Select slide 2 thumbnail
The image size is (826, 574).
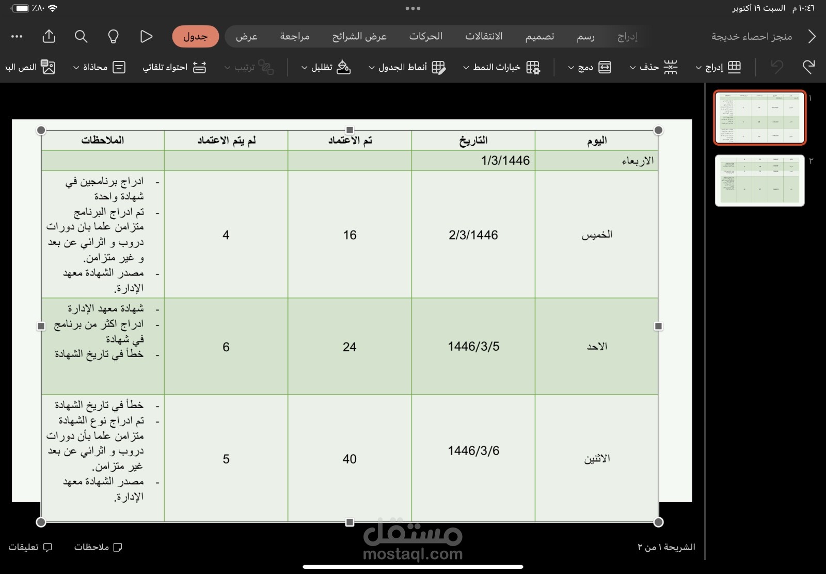click(x=759, y=180)
